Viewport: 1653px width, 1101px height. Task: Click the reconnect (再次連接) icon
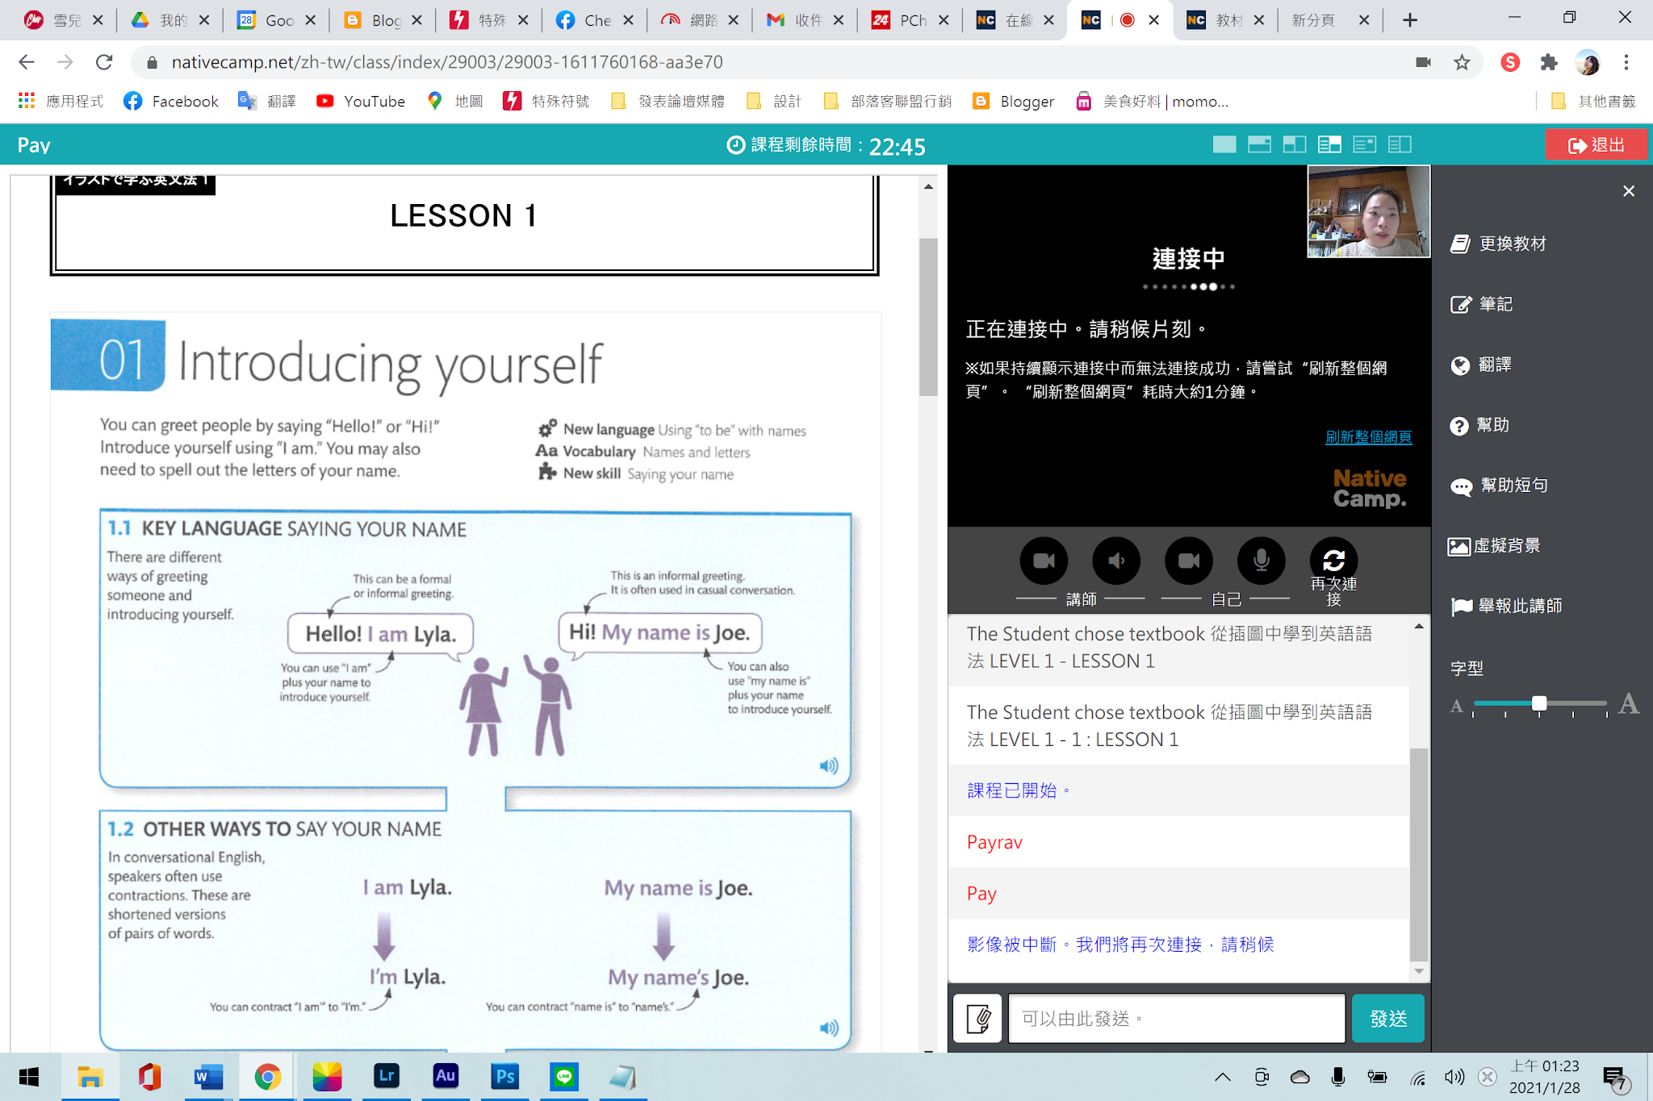(1333, 561)
